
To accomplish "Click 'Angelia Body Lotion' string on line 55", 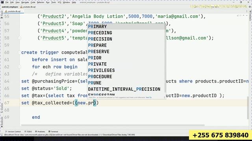I will click(x=98, y=16).
